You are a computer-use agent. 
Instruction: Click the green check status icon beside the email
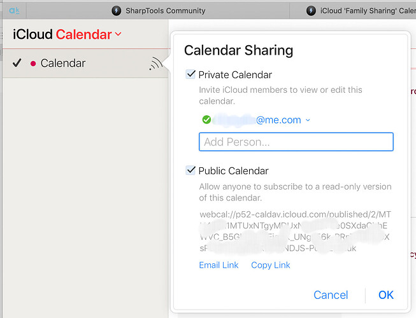click(206, 120)
